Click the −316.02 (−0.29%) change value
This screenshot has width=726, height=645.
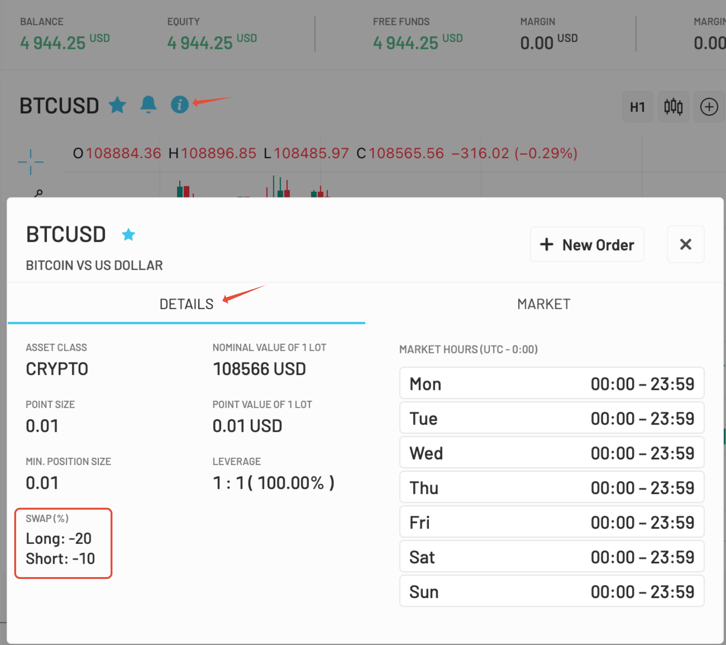(514, 153)
